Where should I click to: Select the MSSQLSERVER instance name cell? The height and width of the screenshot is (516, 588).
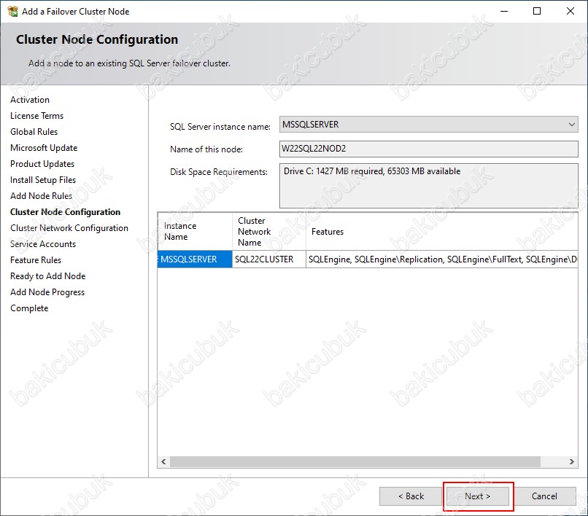pyautogui.click(x=195, y=259)
